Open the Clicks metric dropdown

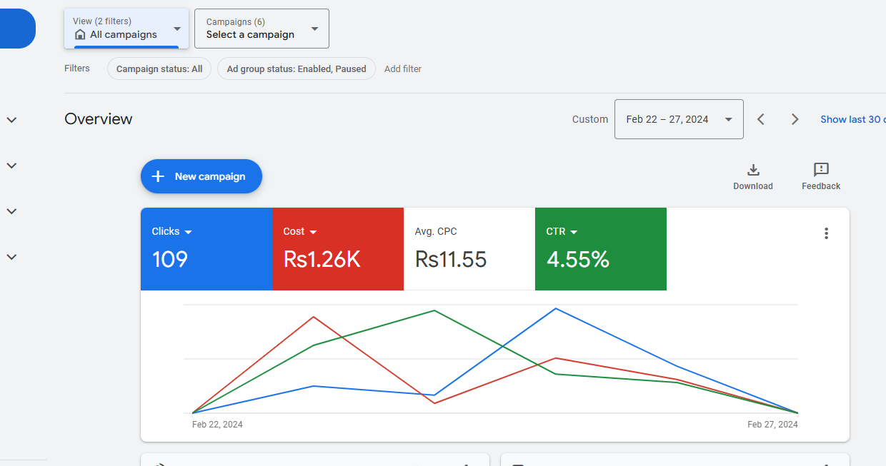pos(189,232)
